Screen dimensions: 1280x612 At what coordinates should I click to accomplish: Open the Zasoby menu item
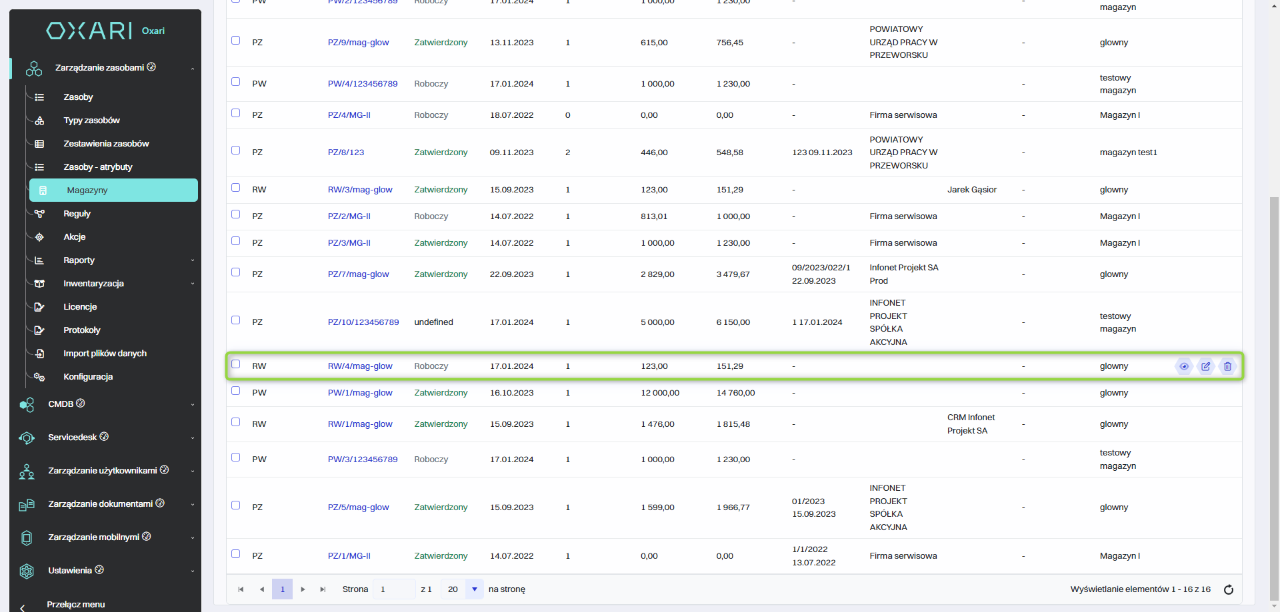[78, 97]
